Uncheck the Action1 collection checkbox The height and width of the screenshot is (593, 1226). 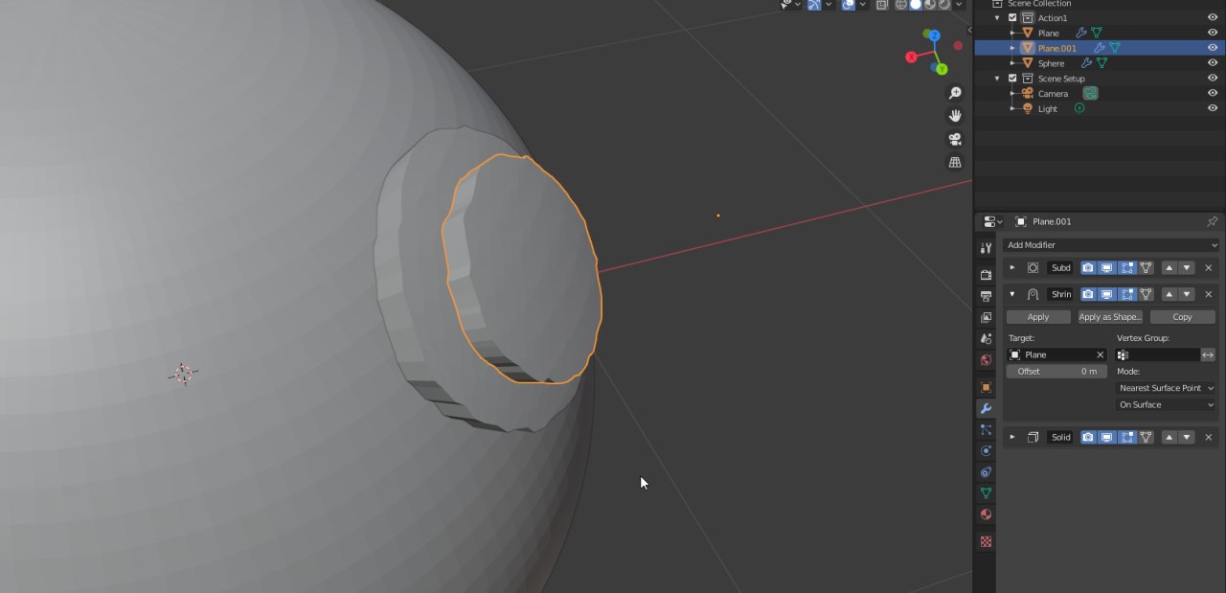point(1012,17)
